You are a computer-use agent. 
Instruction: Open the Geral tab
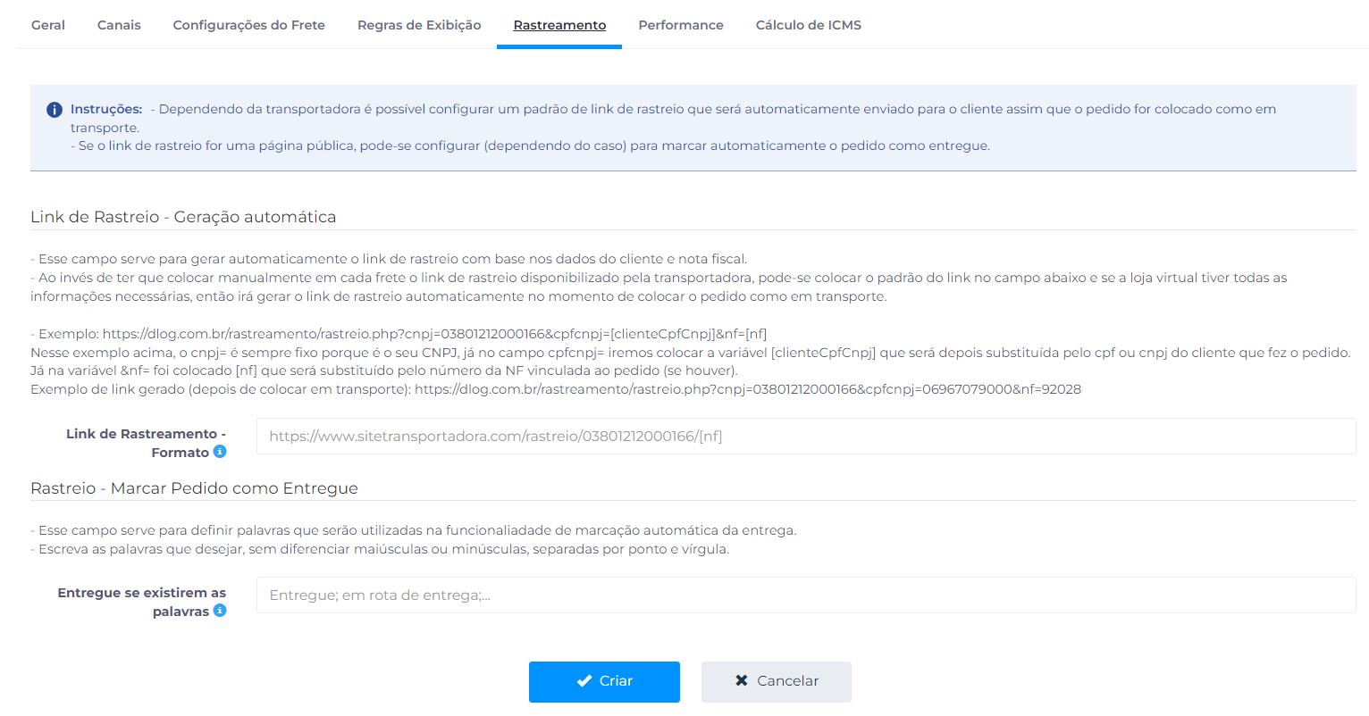click(48, 25)
